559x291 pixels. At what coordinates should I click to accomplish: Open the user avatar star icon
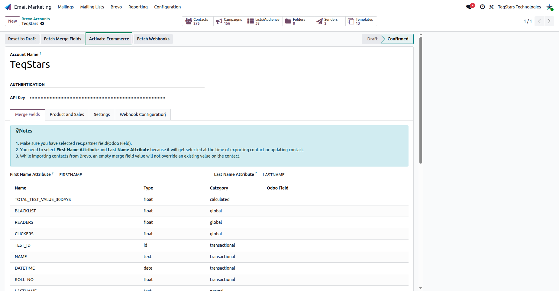(550, 7)
